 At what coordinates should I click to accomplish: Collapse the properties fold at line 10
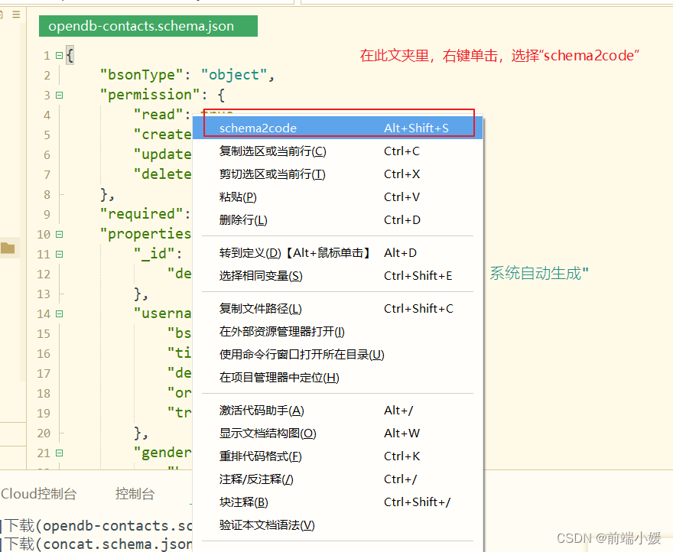(57, 233)
